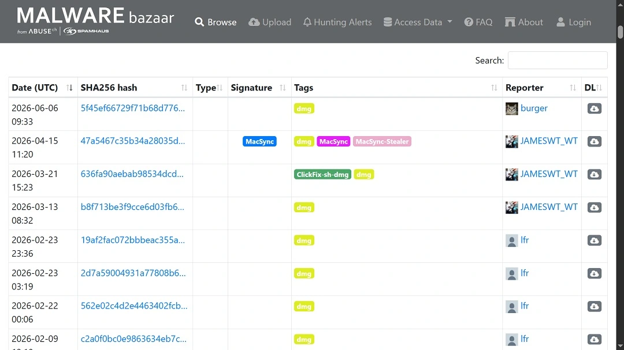Click lfr avatar in the 03:19 row
Image resolution: width=624 pixels, height=350 pixels.
[512, 273]
